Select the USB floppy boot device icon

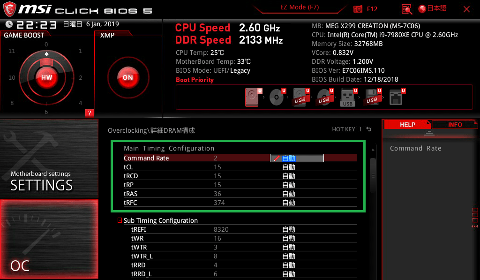tap(373, 97)
